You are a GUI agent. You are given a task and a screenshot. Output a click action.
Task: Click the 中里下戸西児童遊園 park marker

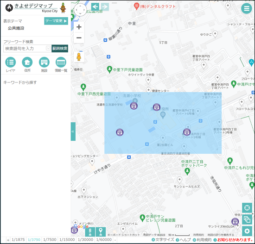pyautogui.click(x=83, y=87)
